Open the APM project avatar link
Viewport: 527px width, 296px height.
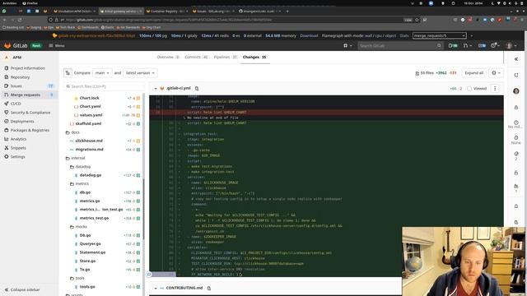coord(6,58)
